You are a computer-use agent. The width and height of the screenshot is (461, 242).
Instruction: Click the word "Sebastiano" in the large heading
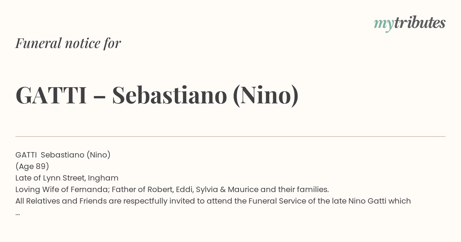(170, 95)
